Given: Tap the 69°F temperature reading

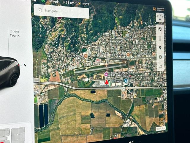Looking at the screenshot, I should pyautogui.click(x=86, y=4).
